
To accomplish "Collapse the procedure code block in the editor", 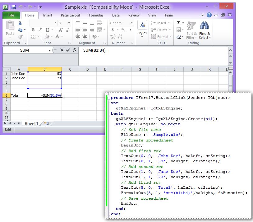I will (108, 98).
